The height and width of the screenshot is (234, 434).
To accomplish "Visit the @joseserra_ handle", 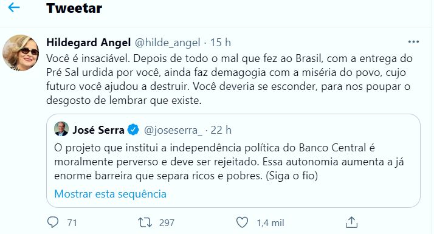I will coord(173,130).
